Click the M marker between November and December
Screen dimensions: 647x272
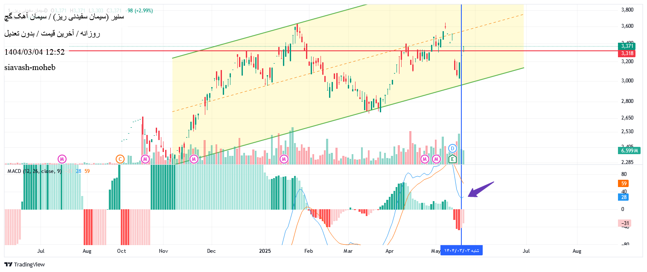click(x=194, y=159)
